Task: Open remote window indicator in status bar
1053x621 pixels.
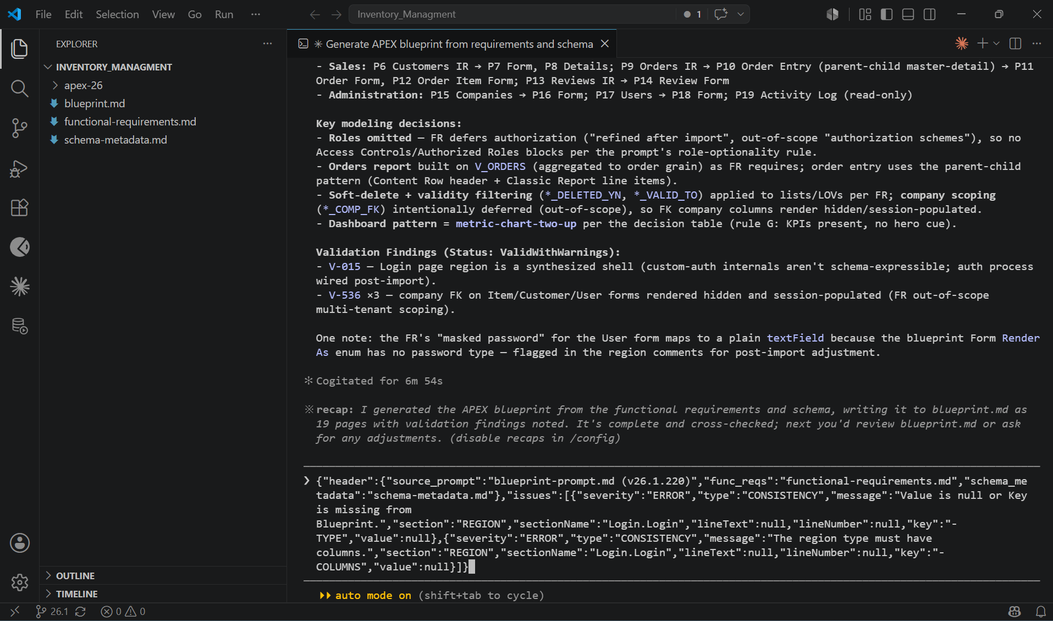Action: 15,611
